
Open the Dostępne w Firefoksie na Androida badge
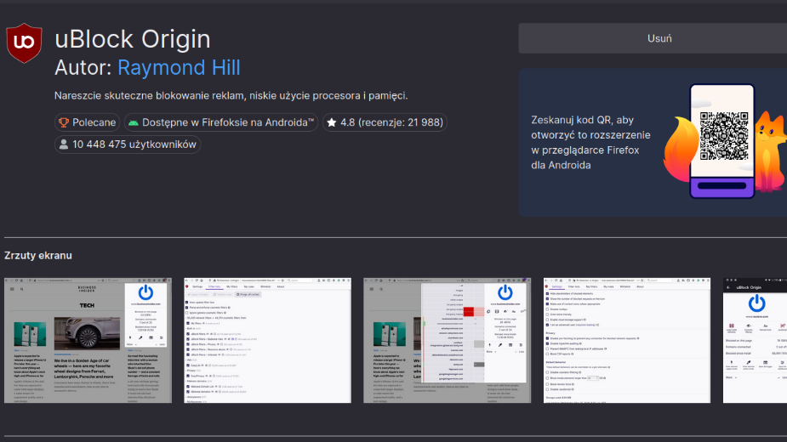pos(221,122)
